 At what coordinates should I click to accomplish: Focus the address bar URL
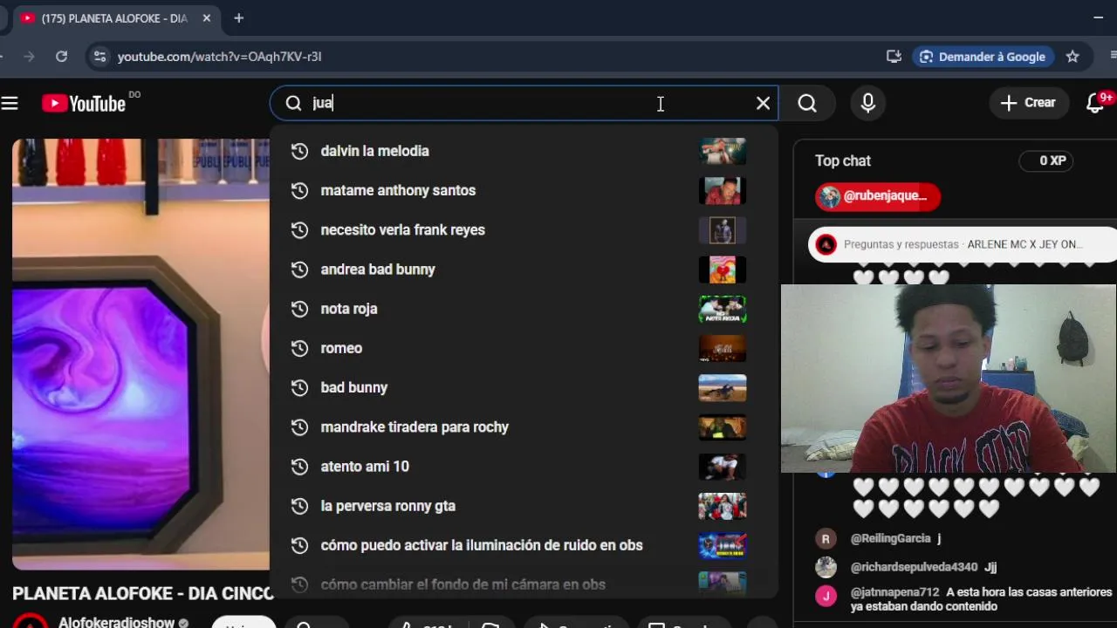tap(219, 57)
